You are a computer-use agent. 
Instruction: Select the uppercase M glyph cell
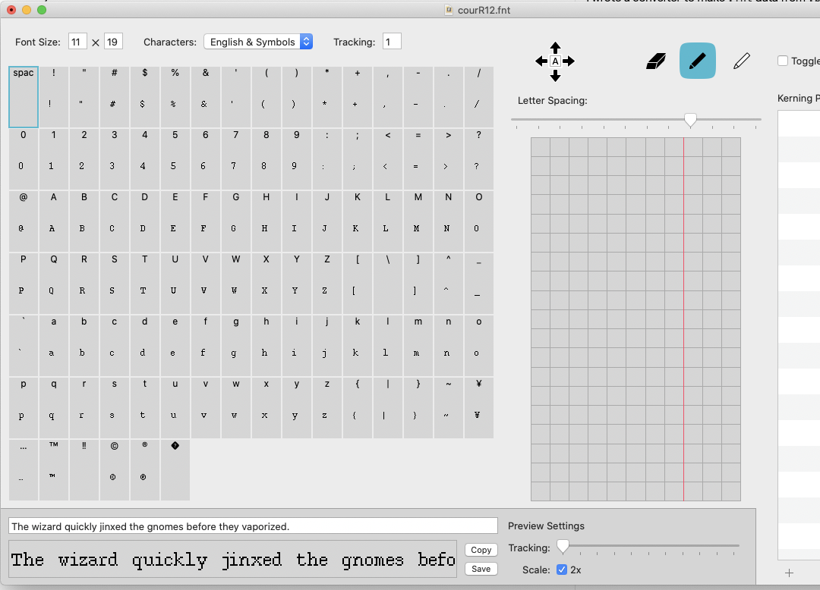pos(418,221)
